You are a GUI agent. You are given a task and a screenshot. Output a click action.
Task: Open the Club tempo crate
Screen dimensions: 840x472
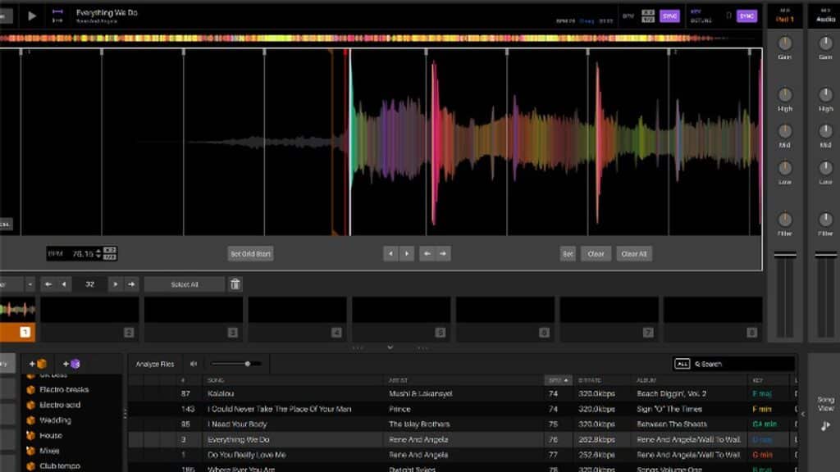60,466
